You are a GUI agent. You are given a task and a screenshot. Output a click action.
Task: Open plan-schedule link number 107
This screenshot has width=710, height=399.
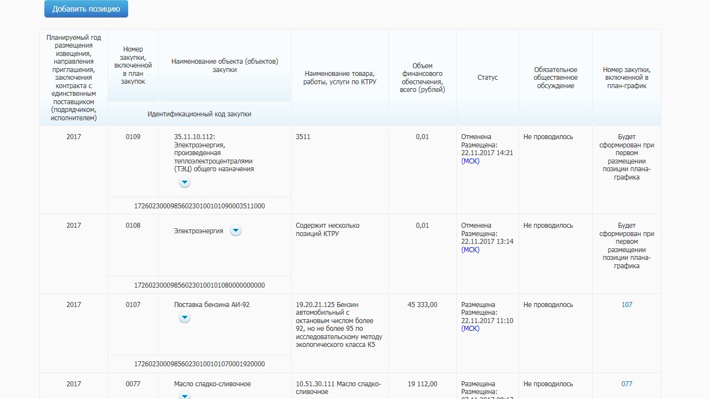click(627, 305)
